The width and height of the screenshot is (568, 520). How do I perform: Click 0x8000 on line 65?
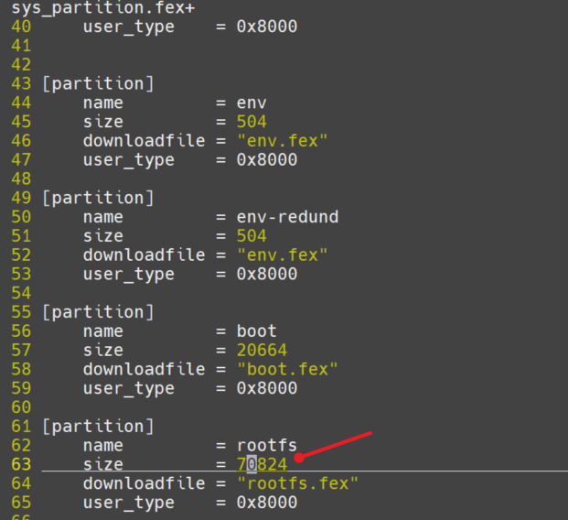tap(267, 503)
